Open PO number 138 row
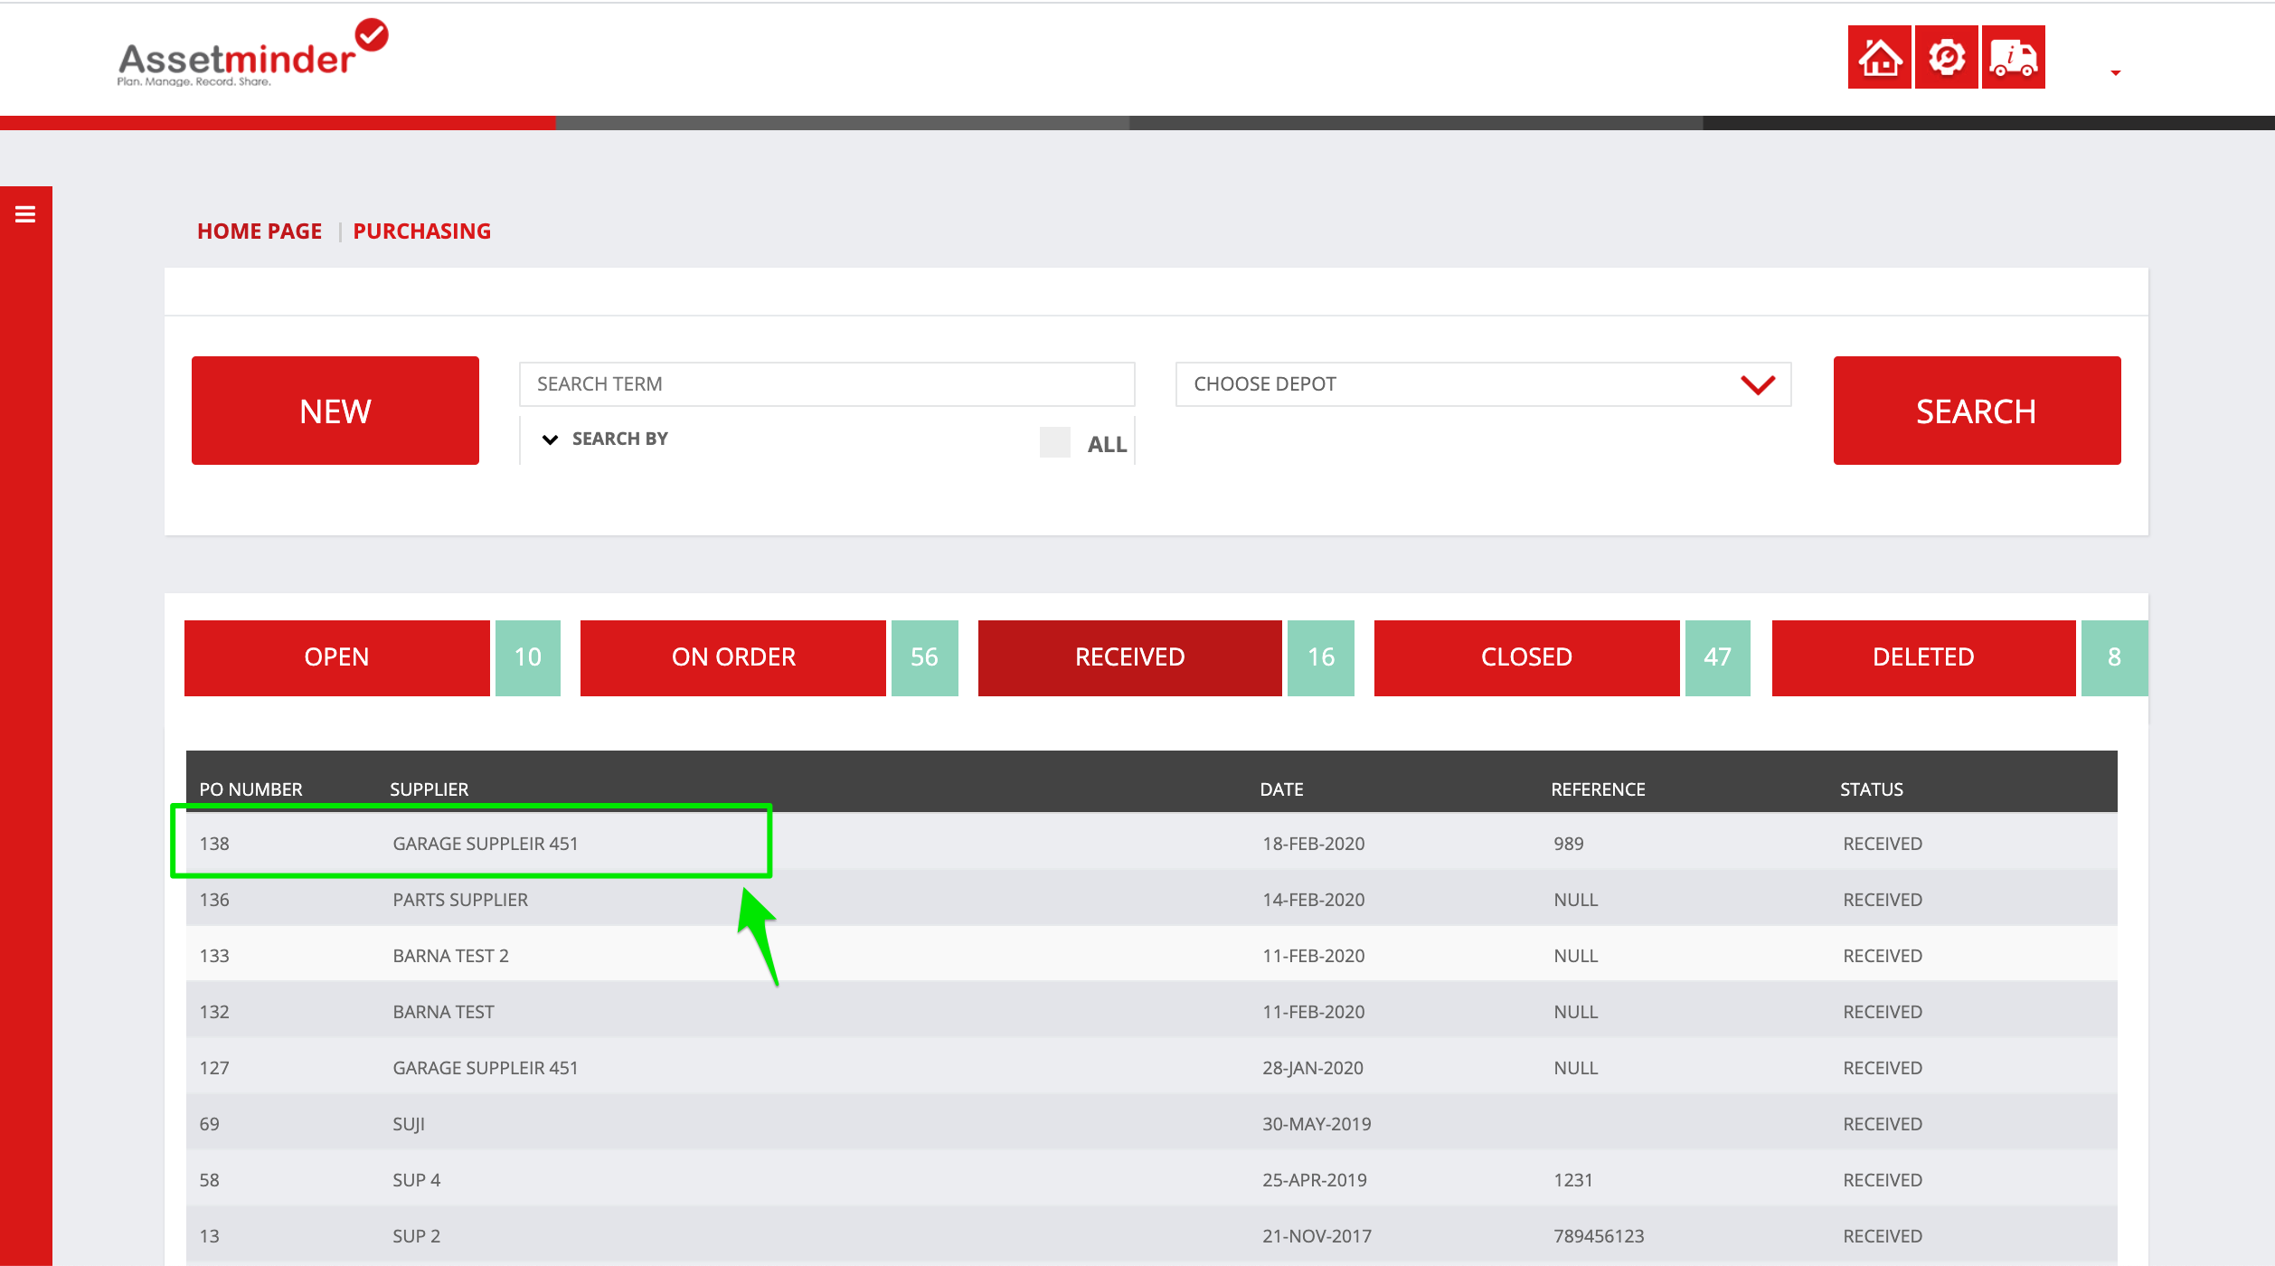Screen dimensions: 2275x1266 (x=1152, y=843)
